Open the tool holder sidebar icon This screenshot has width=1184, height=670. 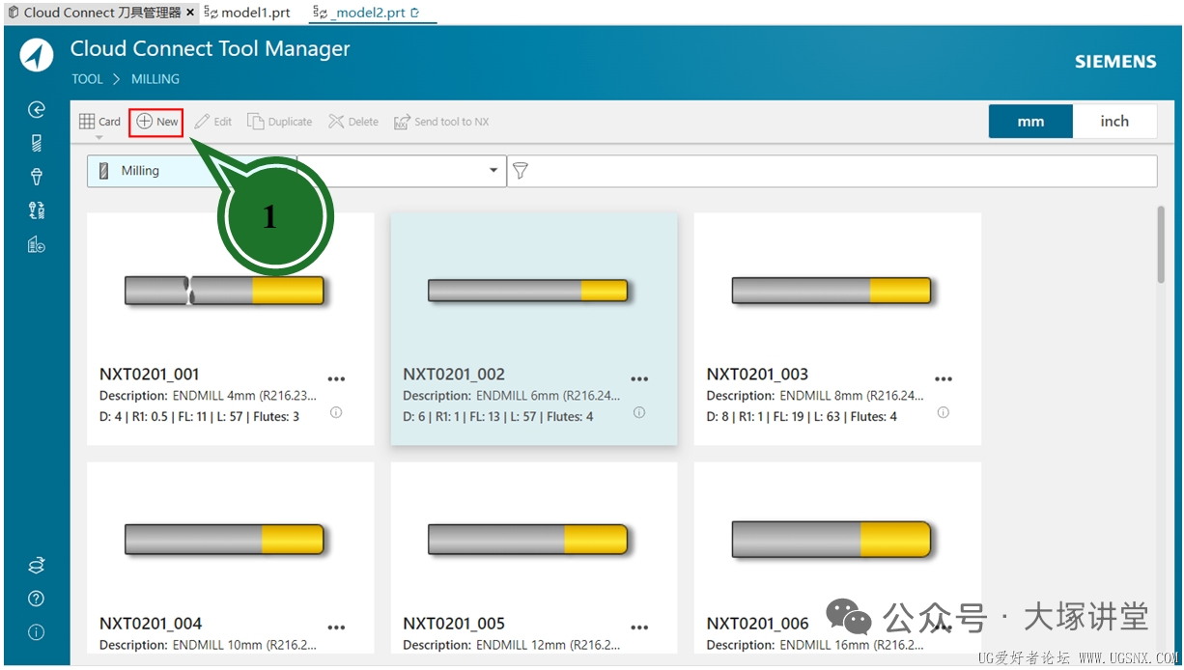[37, 177]
